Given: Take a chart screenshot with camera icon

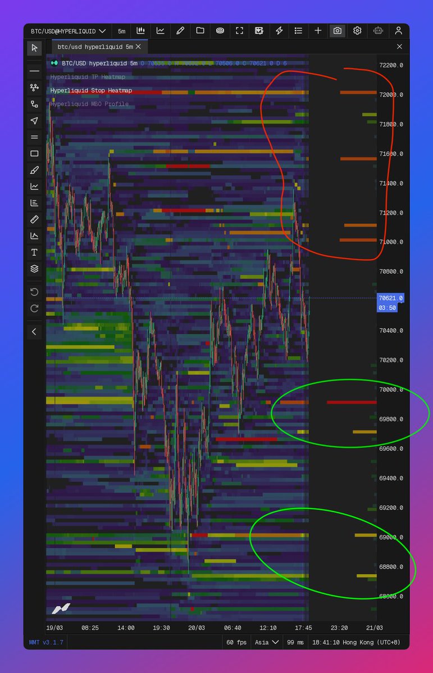Looking at the screenshot, I should [x=338, y=31].
